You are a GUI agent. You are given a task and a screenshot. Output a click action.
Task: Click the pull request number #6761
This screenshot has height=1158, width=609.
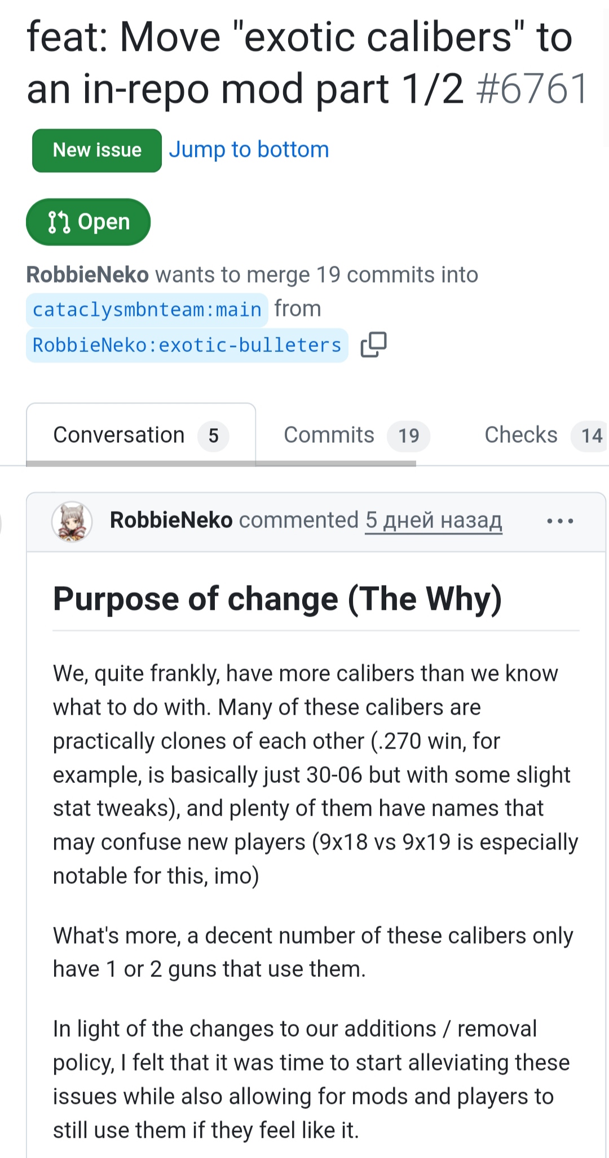[x=532, y=89]
